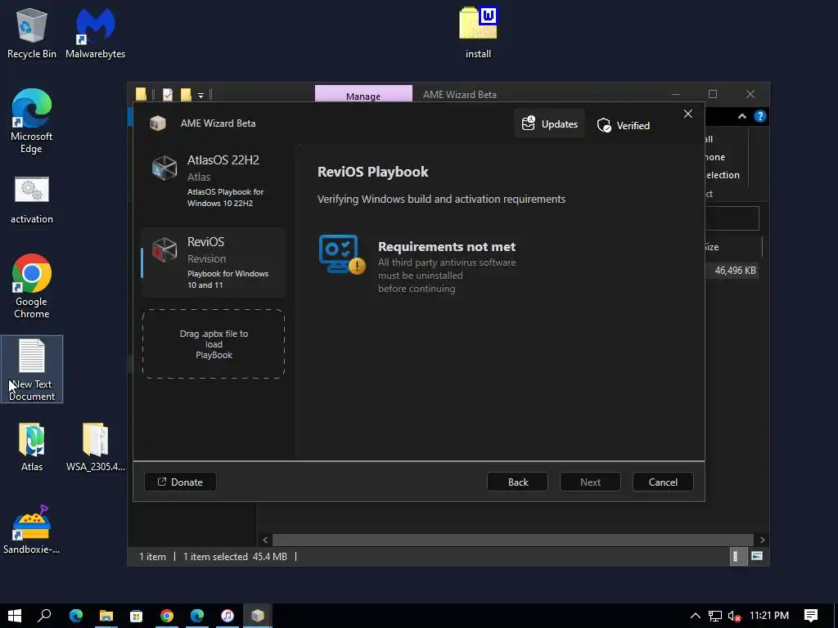Open the clock showing 11:21 PM
Image resolution: width=838 pixels, height=628 pixels.
coord(769,616)
